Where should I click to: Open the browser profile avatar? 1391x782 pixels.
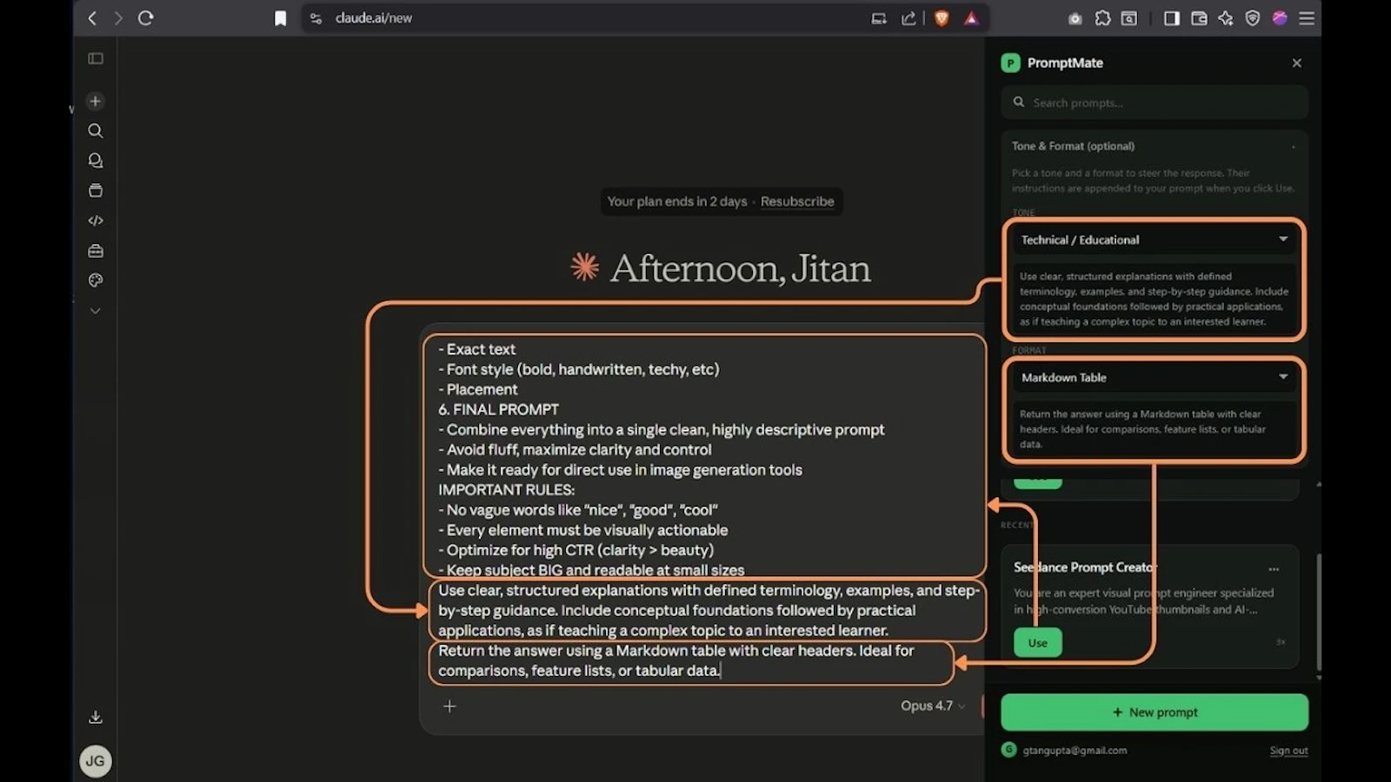pyautogui.click(x=1280, y=18)
